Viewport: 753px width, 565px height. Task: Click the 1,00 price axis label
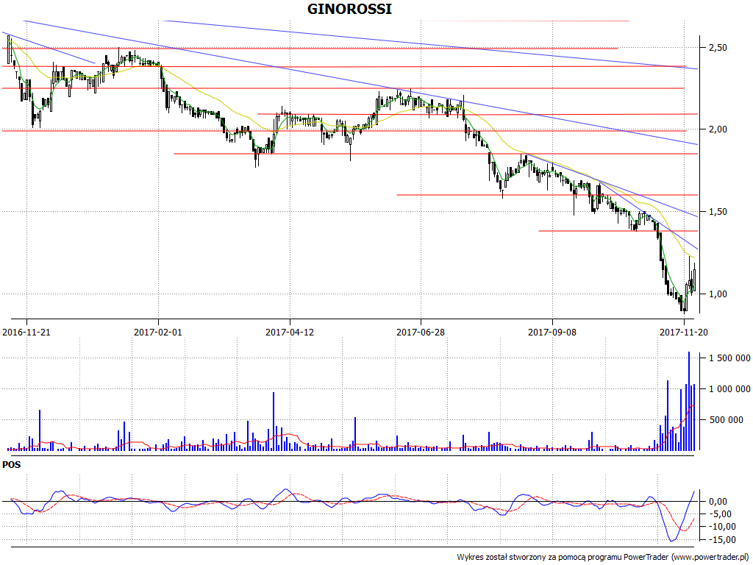(x=718, y=294)
